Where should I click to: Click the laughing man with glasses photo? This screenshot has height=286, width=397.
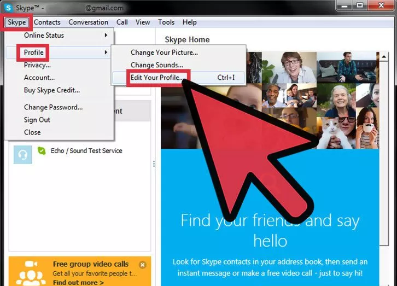coord(289,67)
